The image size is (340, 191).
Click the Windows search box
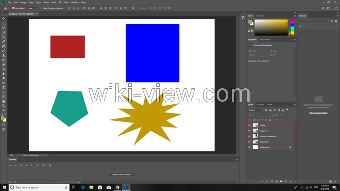point(39,187)
